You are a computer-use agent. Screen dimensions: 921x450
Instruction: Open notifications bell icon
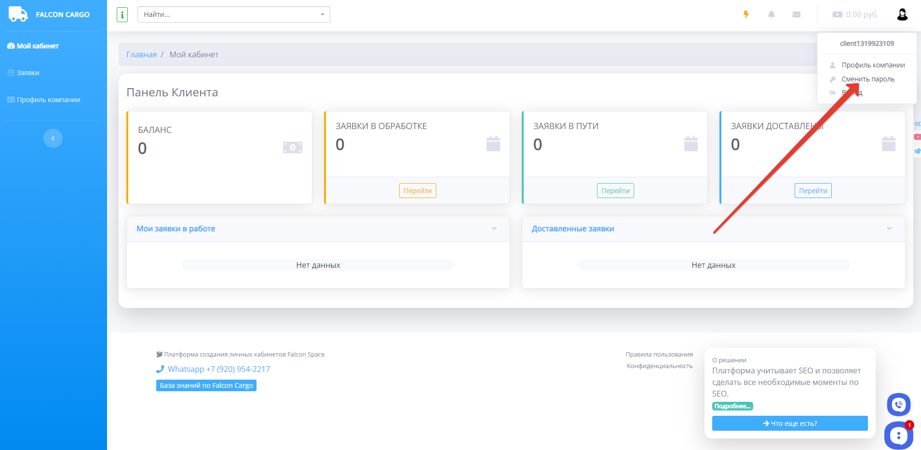point(772,14)
